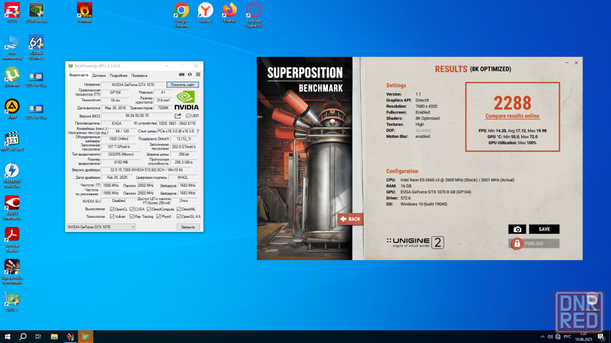
Task: Open Google Chrome desktop shortcut
Action: (181, 15)
